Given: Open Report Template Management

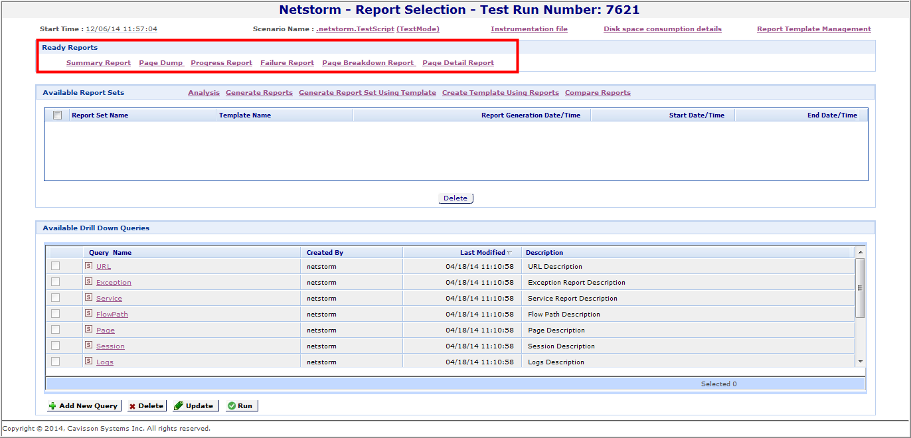Looking at the screenshot, I should (814, 29).
